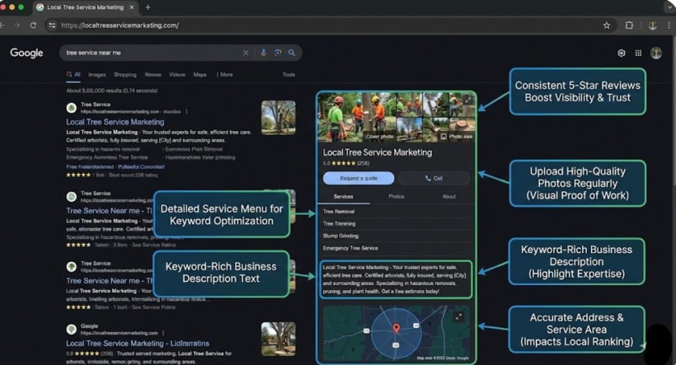
Task: Open first Tree Service Near me result
Action: click(x=109, y=210)
